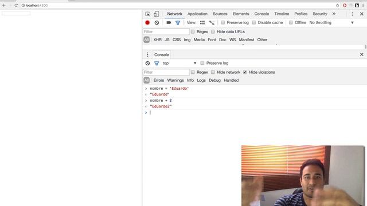367x206 pixels.
Task: Toggle the overview waterfall view icon
Action: [212, 23]
